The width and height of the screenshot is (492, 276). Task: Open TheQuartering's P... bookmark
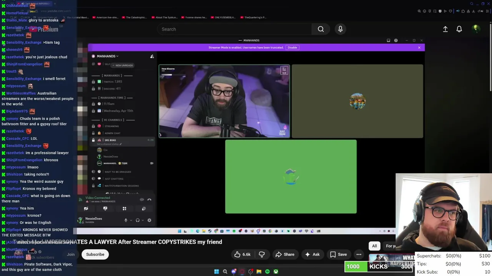253,17
